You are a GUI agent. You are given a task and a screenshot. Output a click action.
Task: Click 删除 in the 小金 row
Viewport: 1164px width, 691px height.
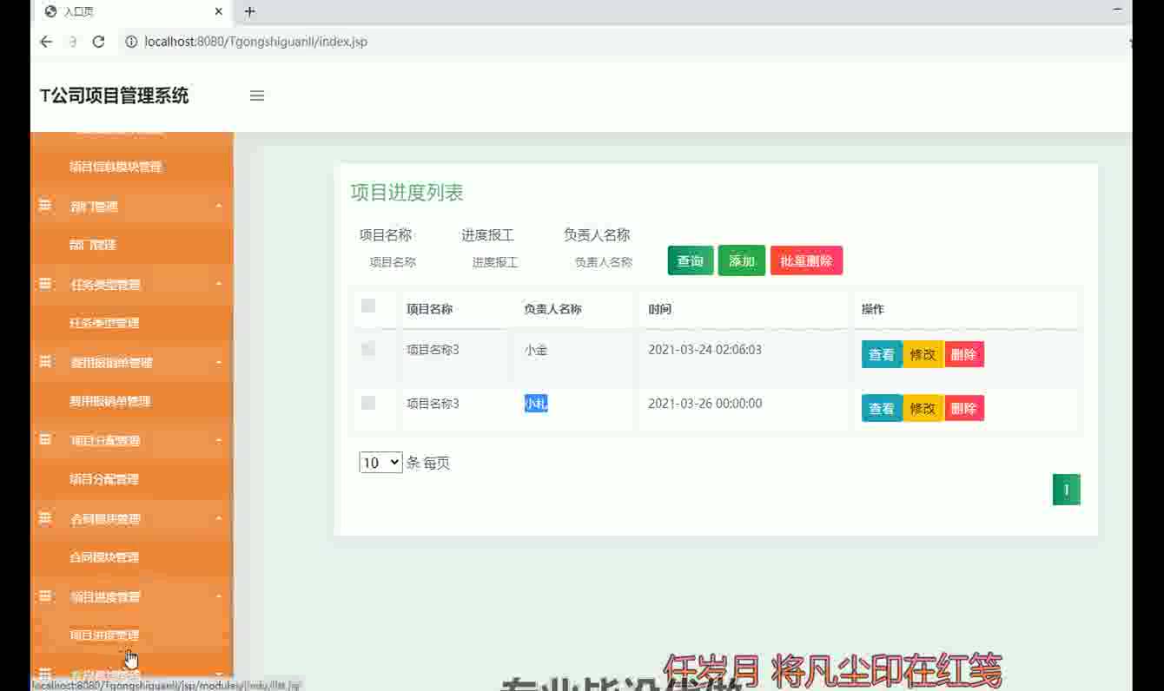click(x=963, y=354)
